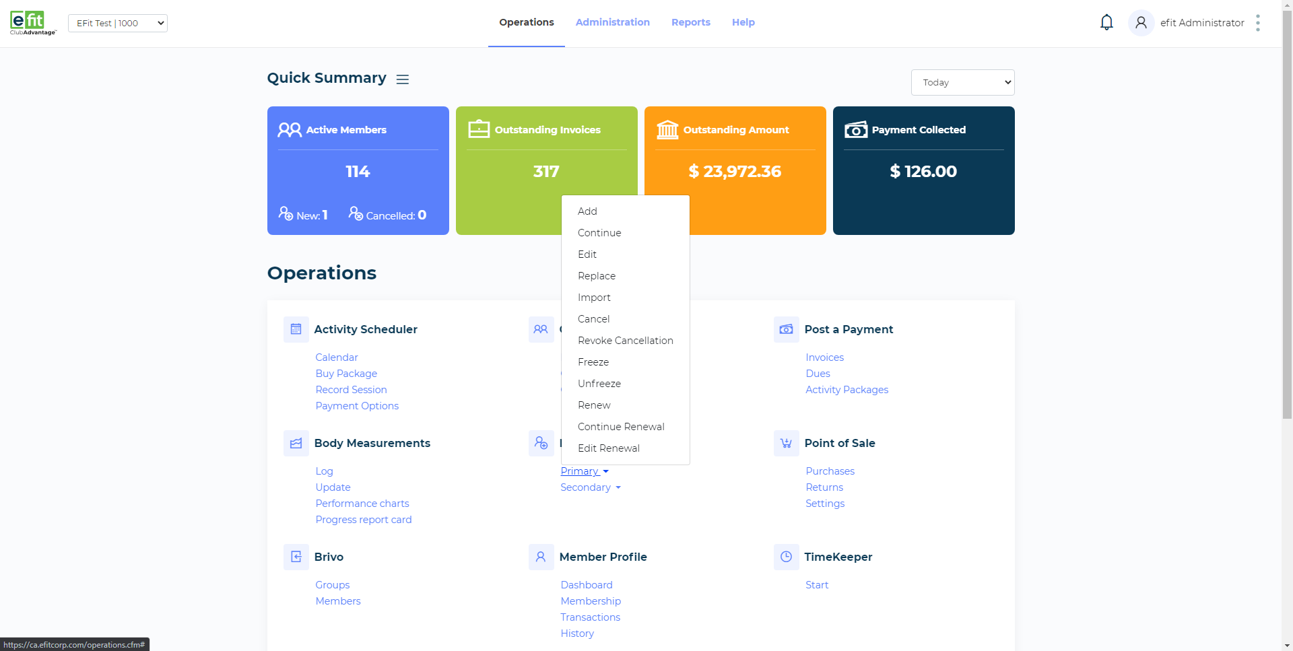Expand the Primary dropdown
This screenshot has width=1293, height=651.
tap(585, 471)
